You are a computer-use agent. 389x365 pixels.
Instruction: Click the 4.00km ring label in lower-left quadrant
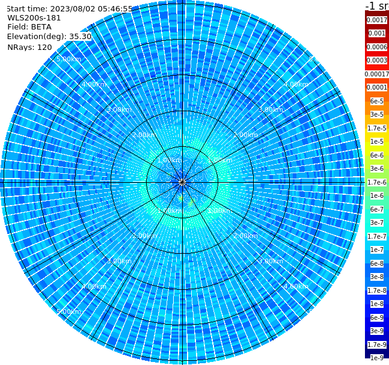pos(94,286)
